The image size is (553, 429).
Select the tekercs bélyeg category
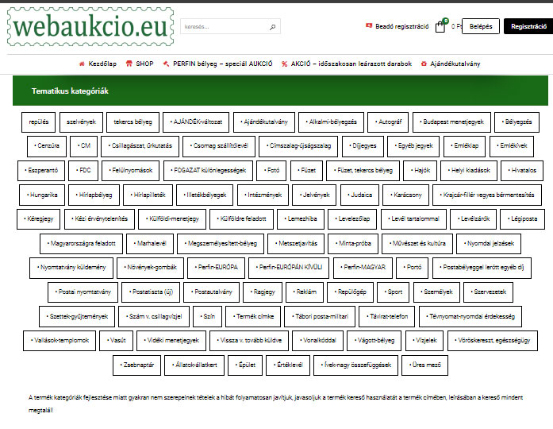pos(132,122)
